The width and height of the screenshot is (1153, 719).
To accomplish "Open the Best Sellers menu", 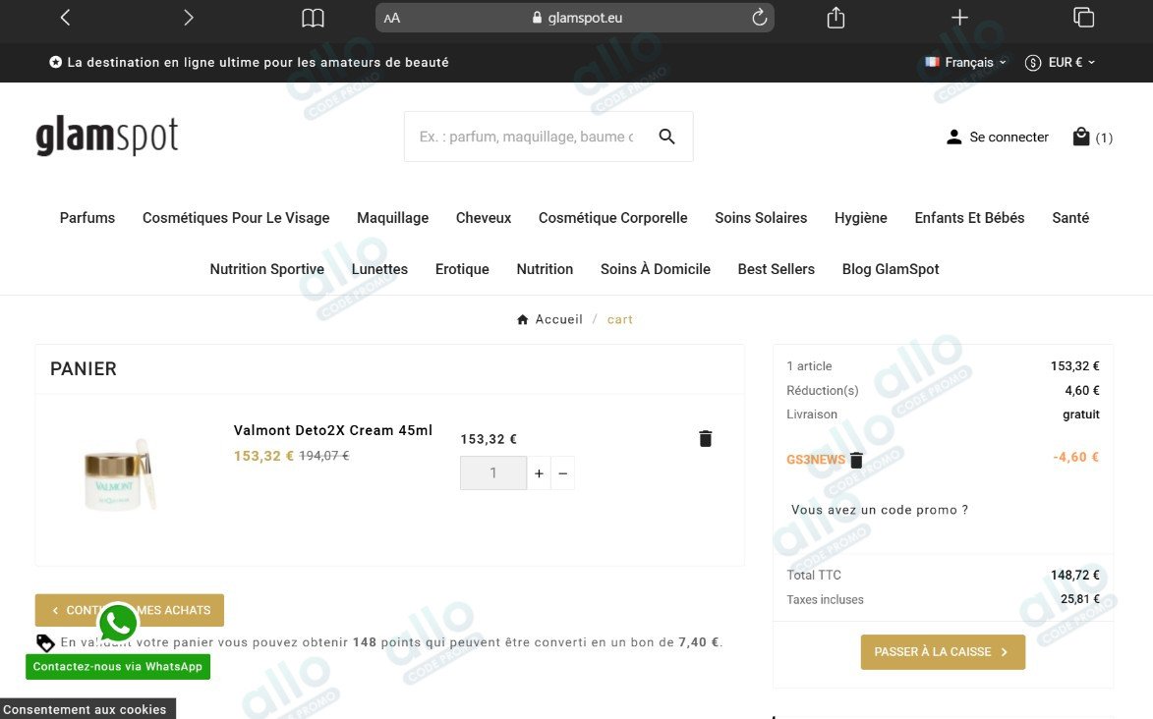I will coord(776,269).
